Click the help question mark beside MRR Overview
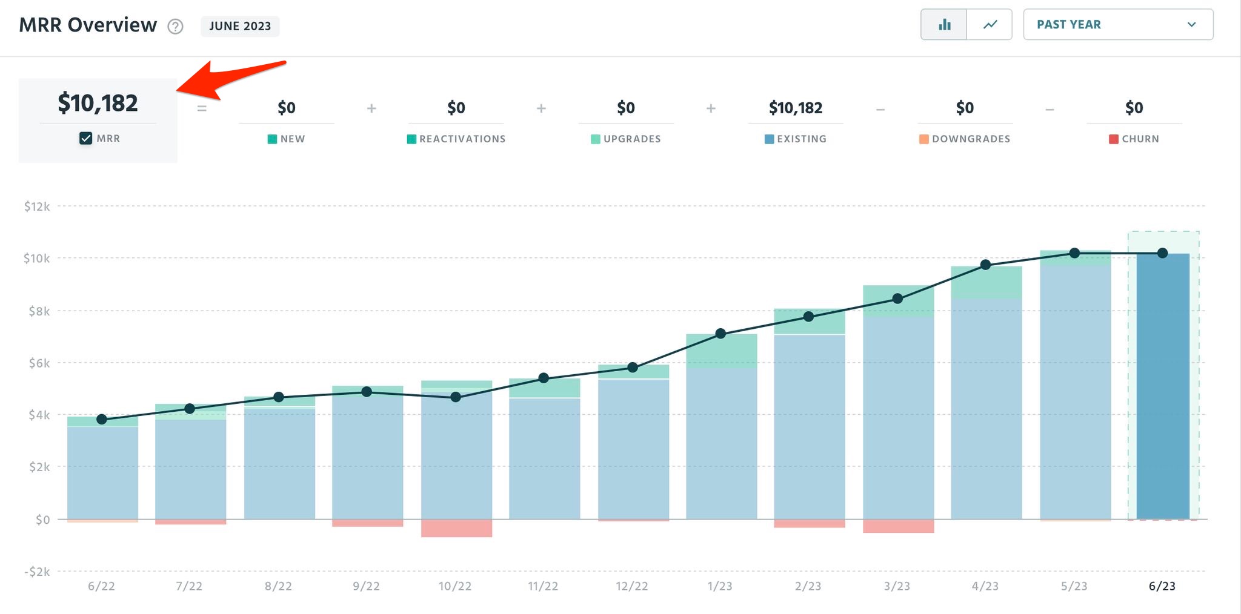Image resolution: width=1241 pixels, height=614 pixels. (x=175, y=27)
